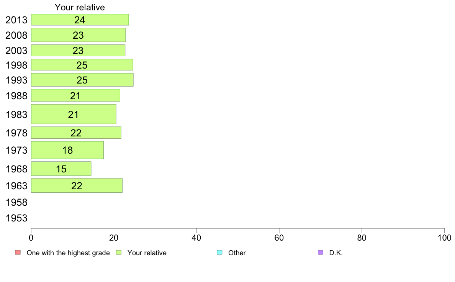Select the 2013 bar showing 24
The image size is (455, 282).
coord(80,20)
